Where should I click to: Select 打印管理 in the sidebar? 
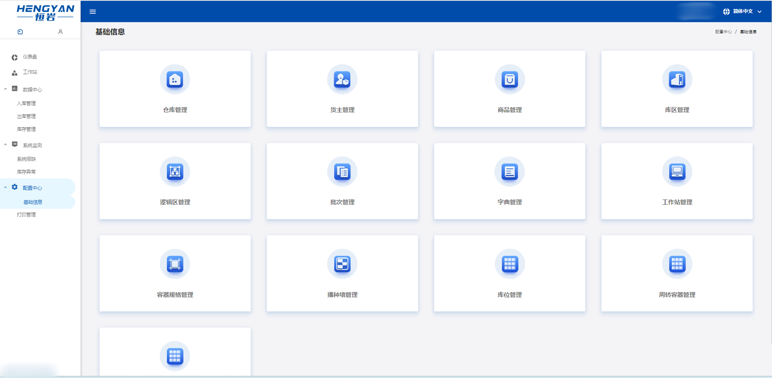tap(26, 215)
